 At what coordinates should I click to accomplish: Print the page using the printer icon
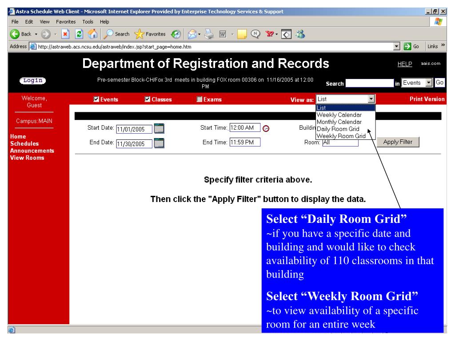pos(209,34)
